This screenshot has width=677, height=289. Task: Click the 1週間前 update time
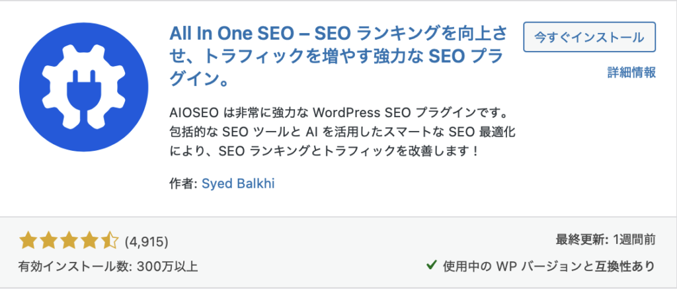636,240
